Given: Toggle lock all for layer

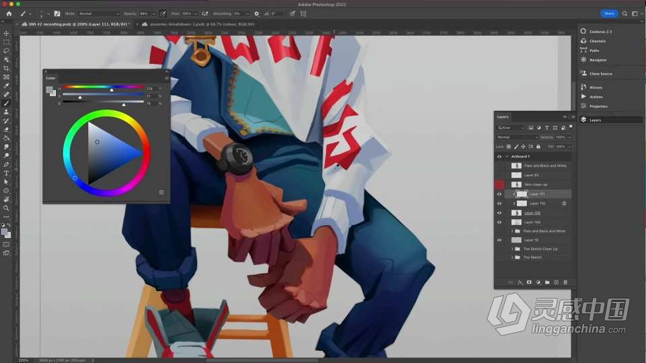Looking at the screenshot, I should (x=538, y=147).
